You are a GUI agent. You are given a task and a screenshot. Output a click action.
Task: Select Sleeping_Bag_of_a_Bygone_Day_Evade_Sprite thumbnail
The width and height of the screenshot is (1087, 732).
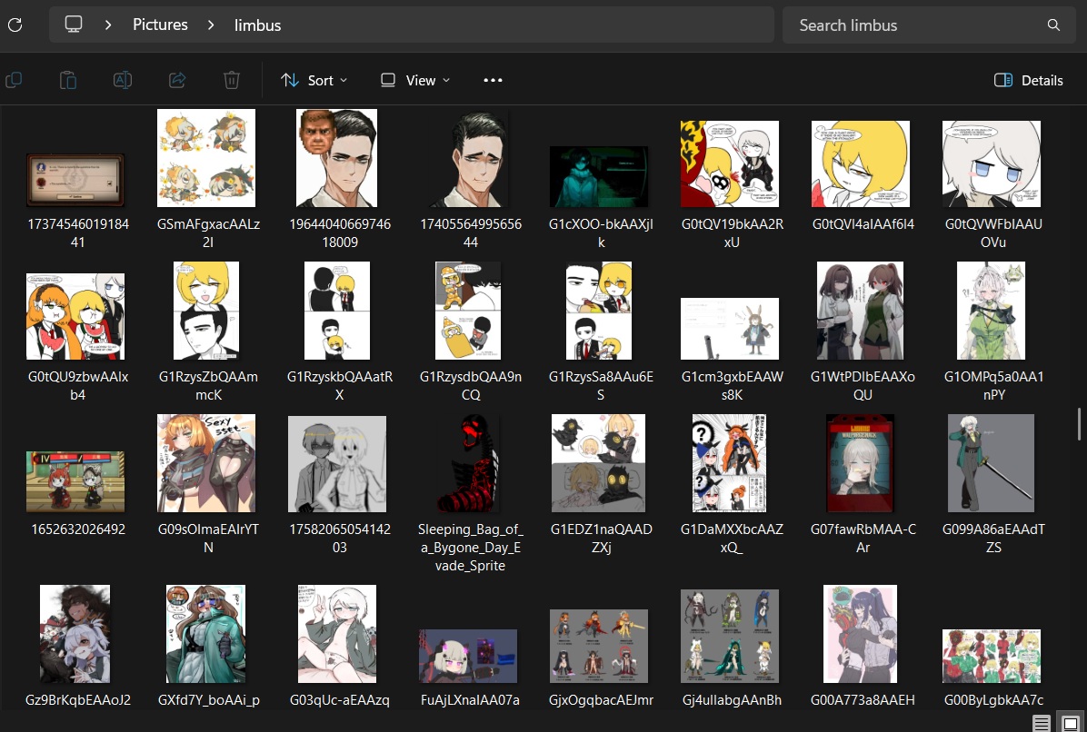pyautogui.click(x=468, y=463)
